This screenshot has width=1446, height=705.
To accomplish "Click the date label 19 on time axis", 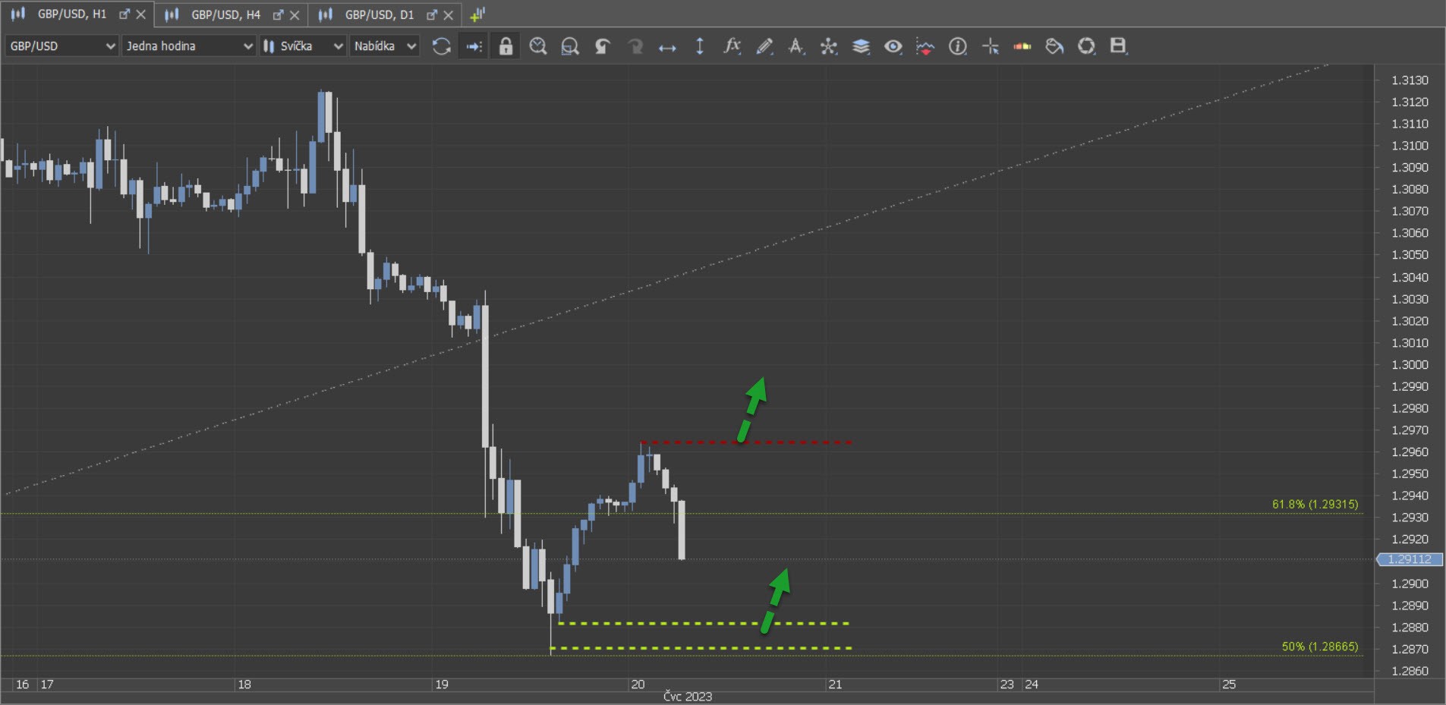I will pyautogui.click(x=442, y=685).
